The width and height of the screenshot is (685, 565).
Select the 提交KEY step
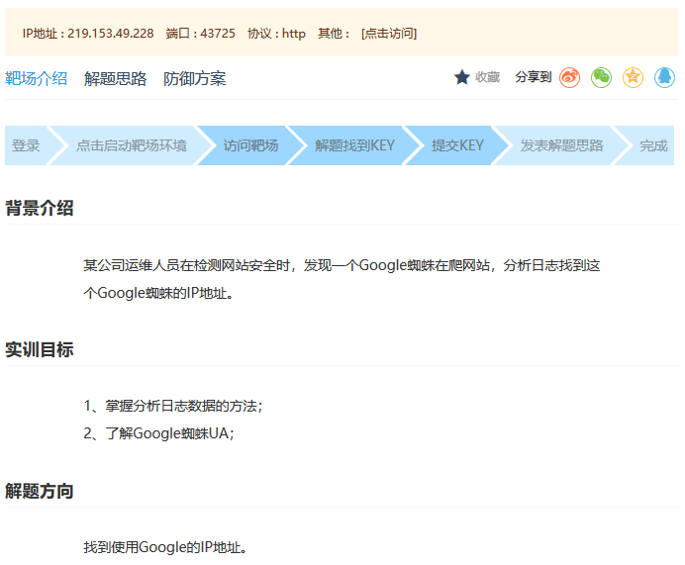(x=457, y=145)
